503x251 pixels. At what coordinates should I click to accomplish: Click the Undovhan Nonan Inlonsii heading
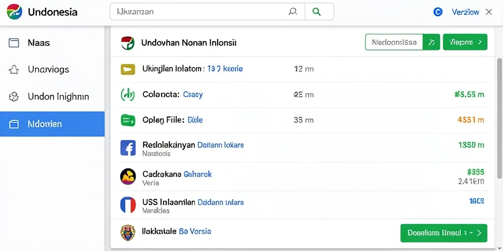pos(189,43)
